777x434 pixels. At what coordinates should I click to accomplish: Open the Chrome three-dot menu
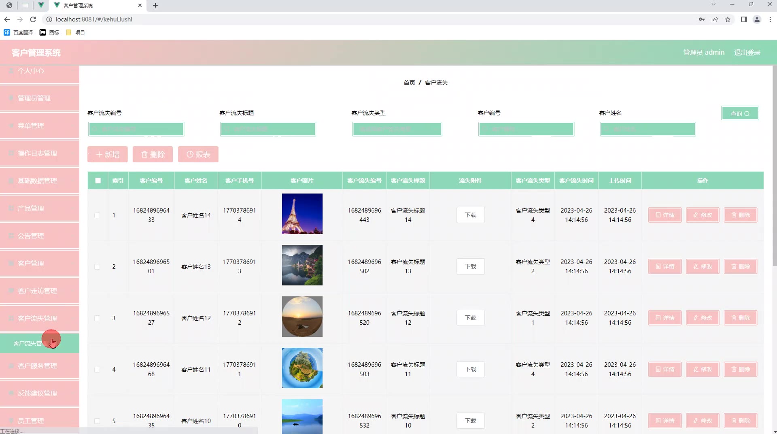(770, 19)
